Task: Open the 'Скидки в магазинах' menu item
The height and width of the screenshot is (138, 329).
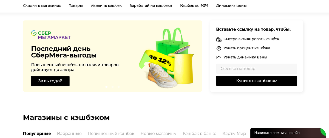Action: (42, 5)
